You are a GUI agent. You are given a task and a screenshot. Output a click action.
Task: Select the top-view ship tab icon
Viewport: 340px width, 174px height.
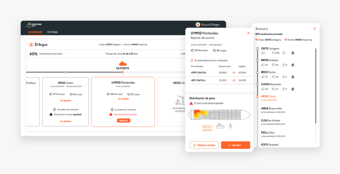207,127
